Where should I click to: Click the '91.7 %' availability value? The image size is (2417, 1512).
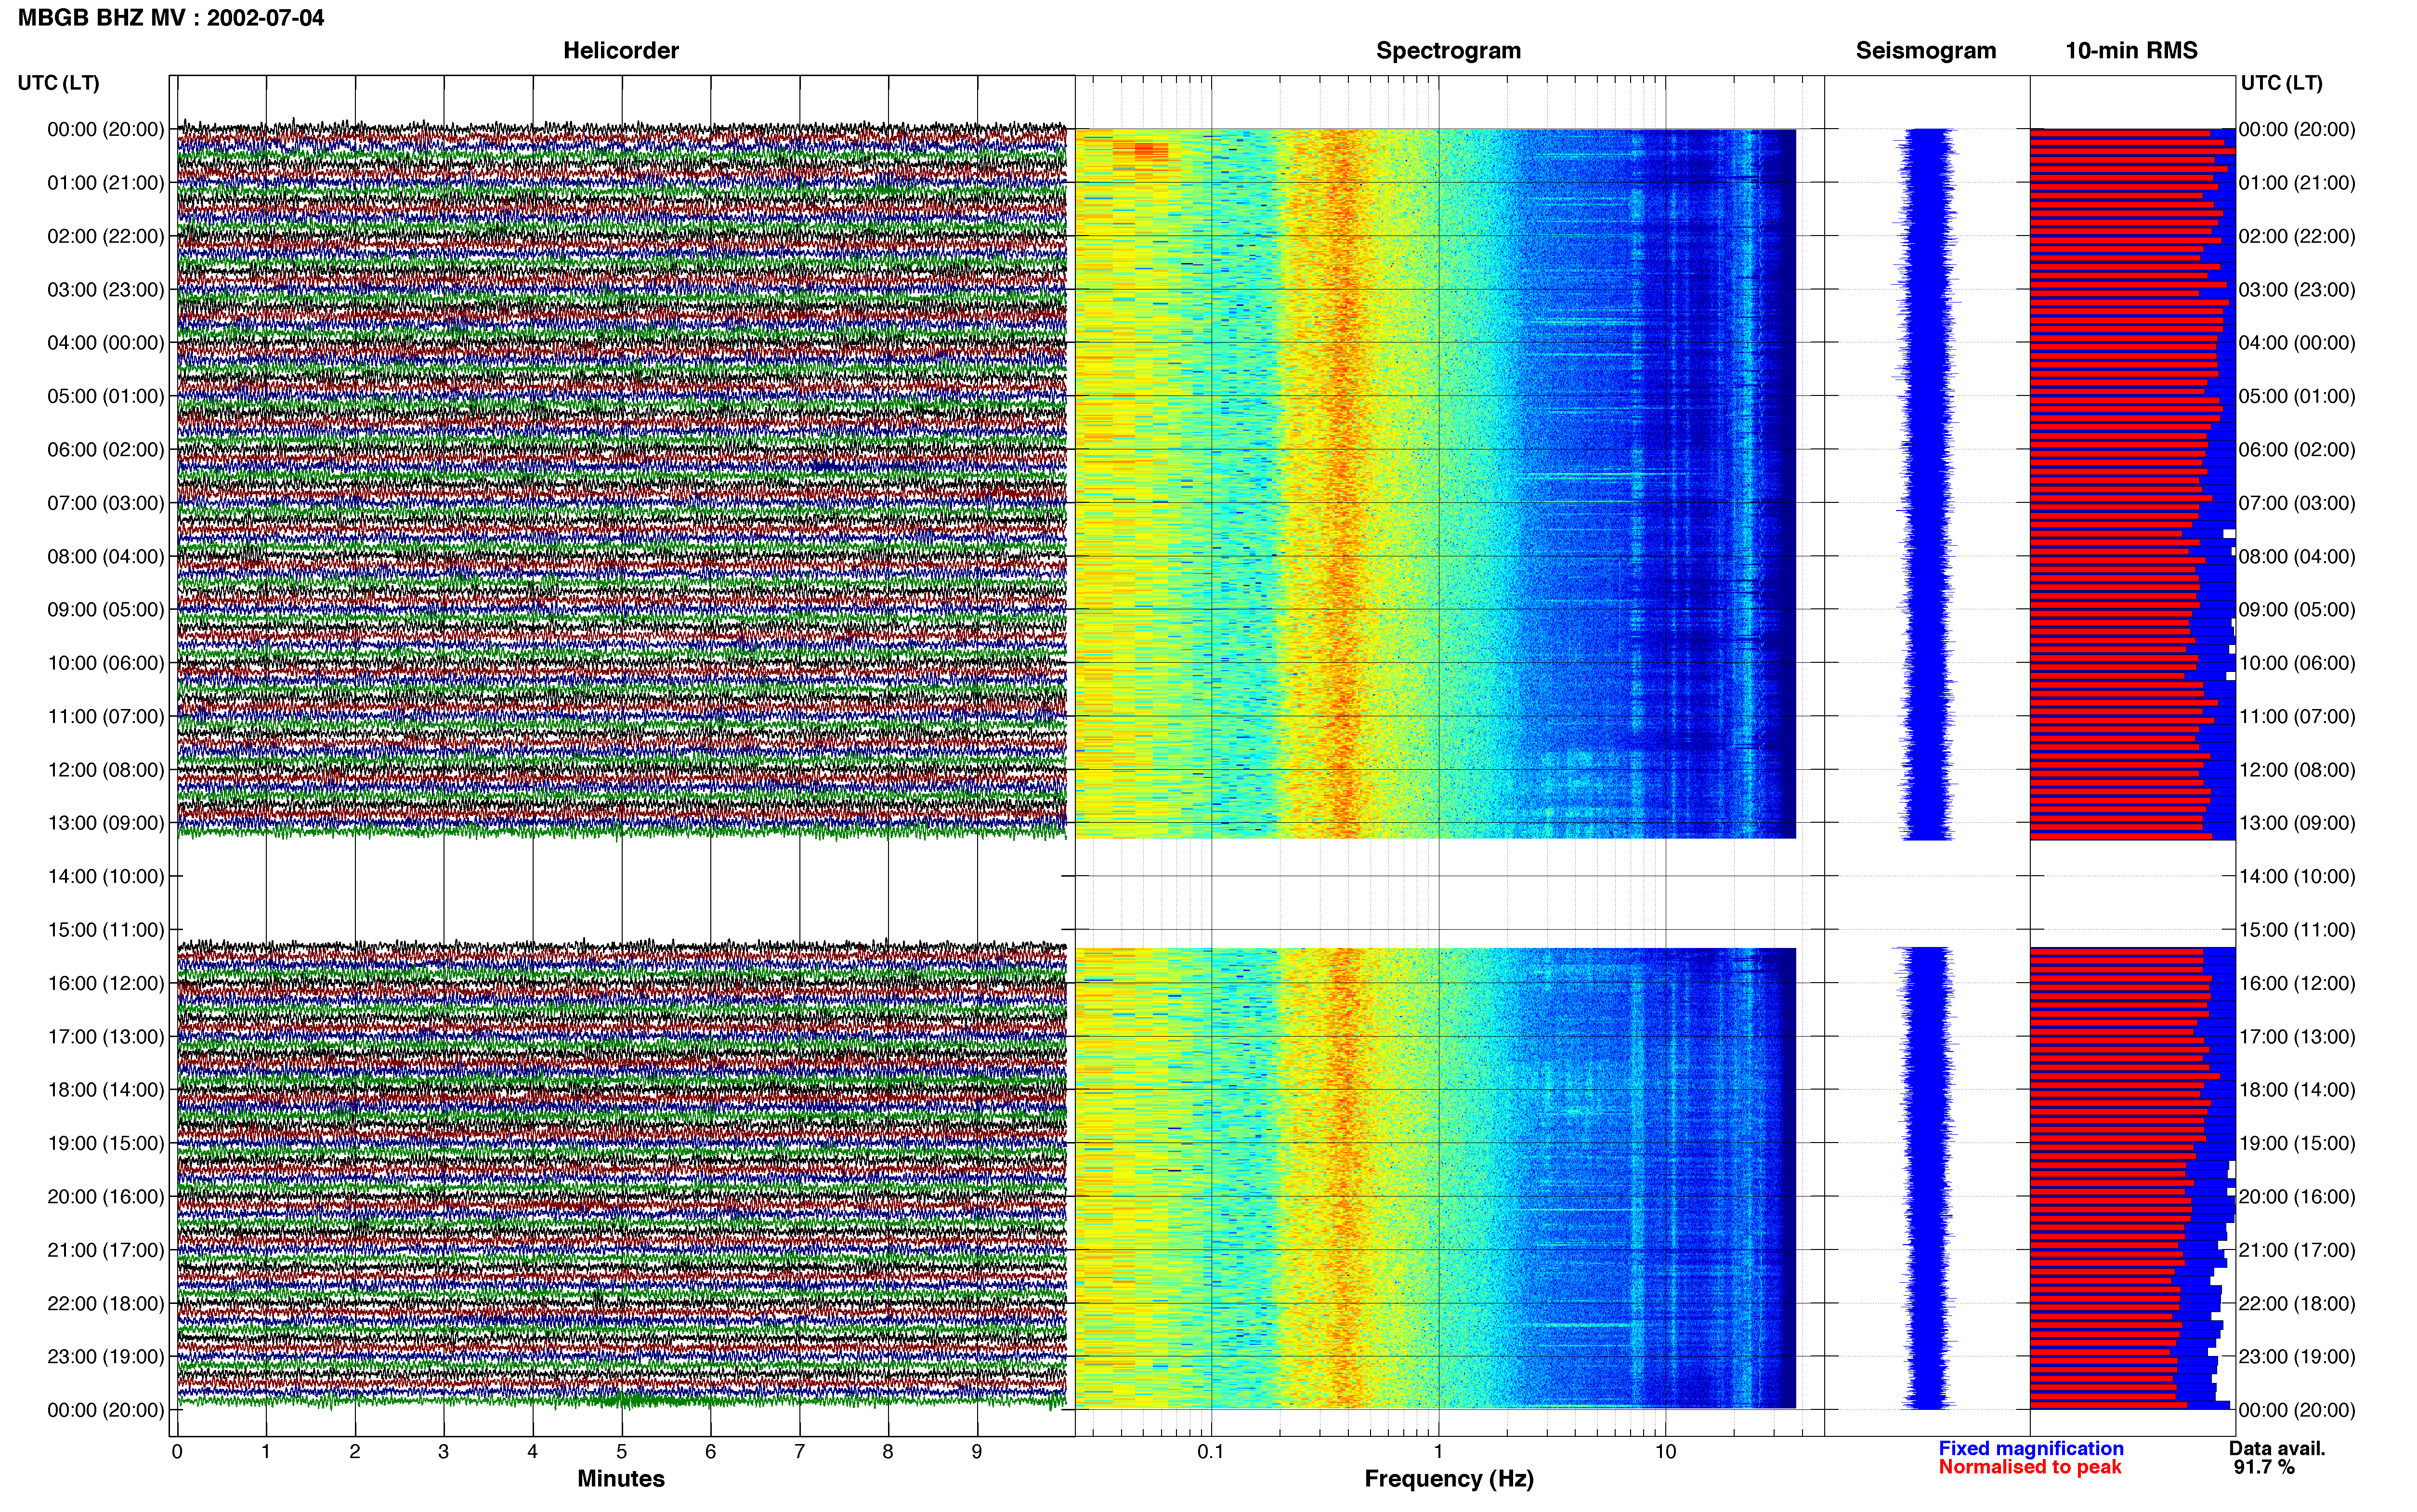2264,1467
